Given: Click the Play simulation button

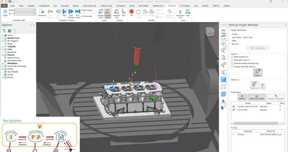Looking at the screenshot, I should tap(64, 13).
